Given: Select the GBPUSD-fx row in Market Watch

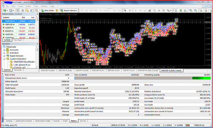Looking at the screenshot, I should click(19, 25).
